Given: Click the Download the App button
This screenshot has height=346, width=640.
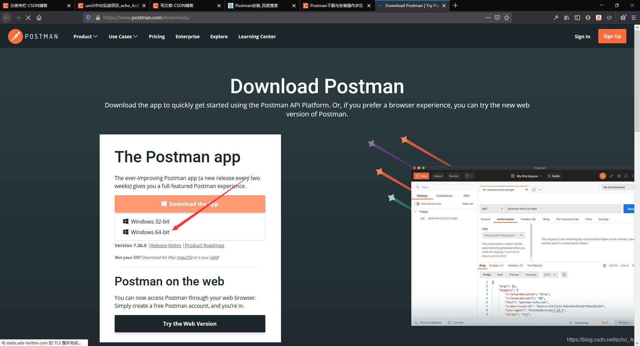Looking at the screenshot, I should (x=190, y=204).
